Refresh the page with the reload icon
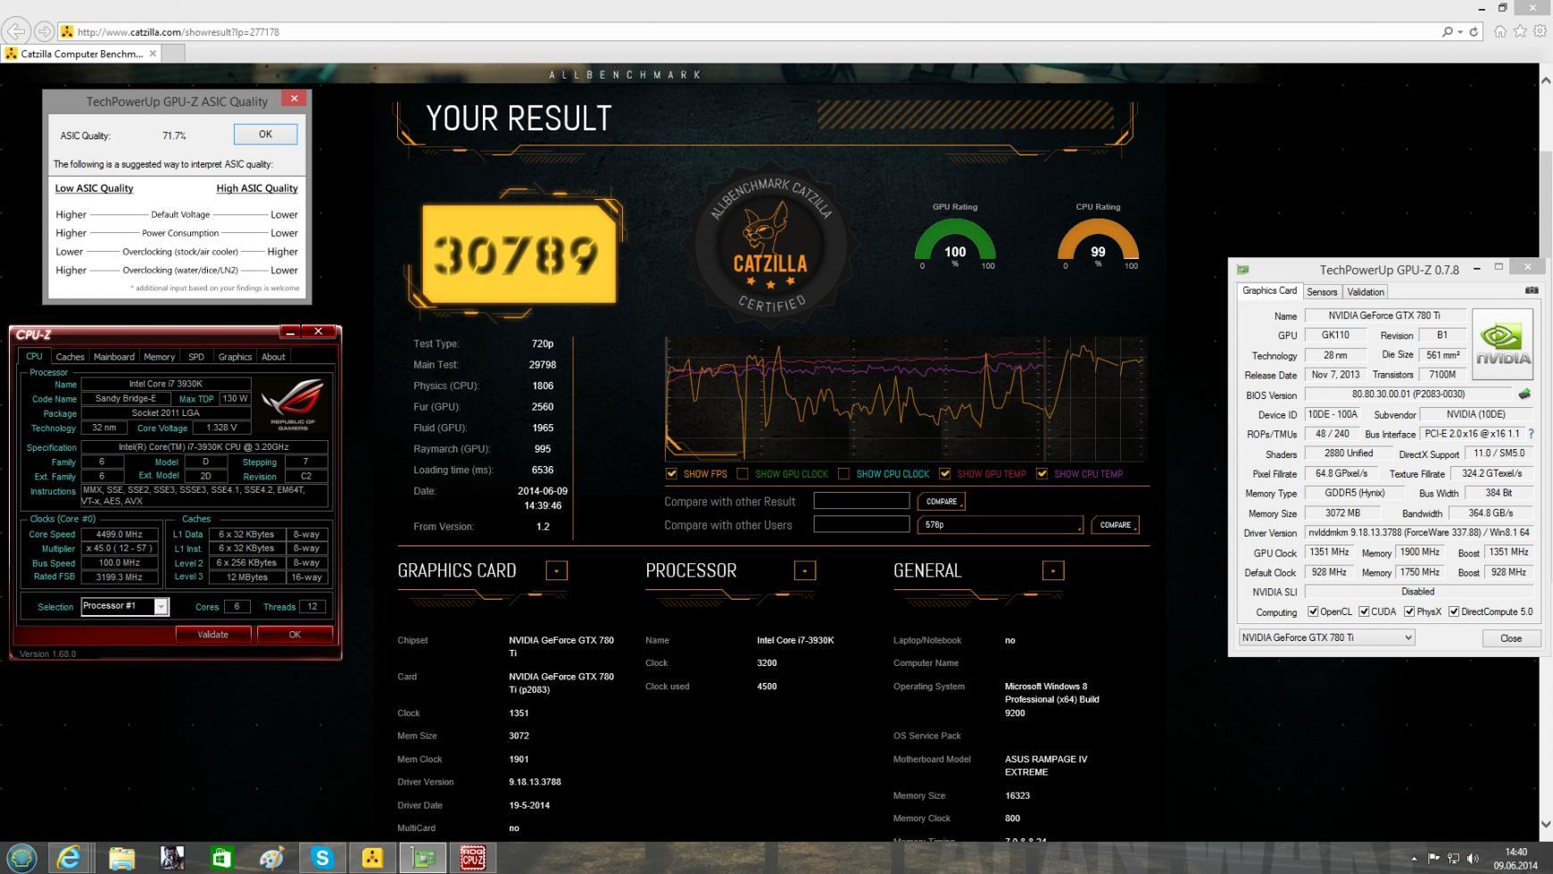The height and width of the screenshot is (874, 1553). pyautogui.click(x=1474, y=31)
